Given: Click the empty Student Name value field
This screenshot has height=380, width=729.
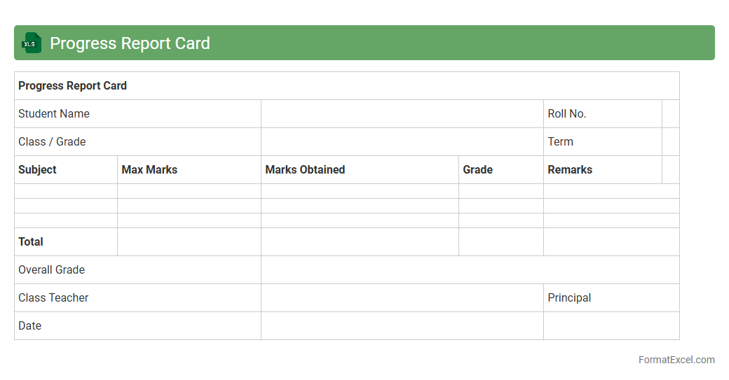Looking at the screenshot, I should coord(402,114).
